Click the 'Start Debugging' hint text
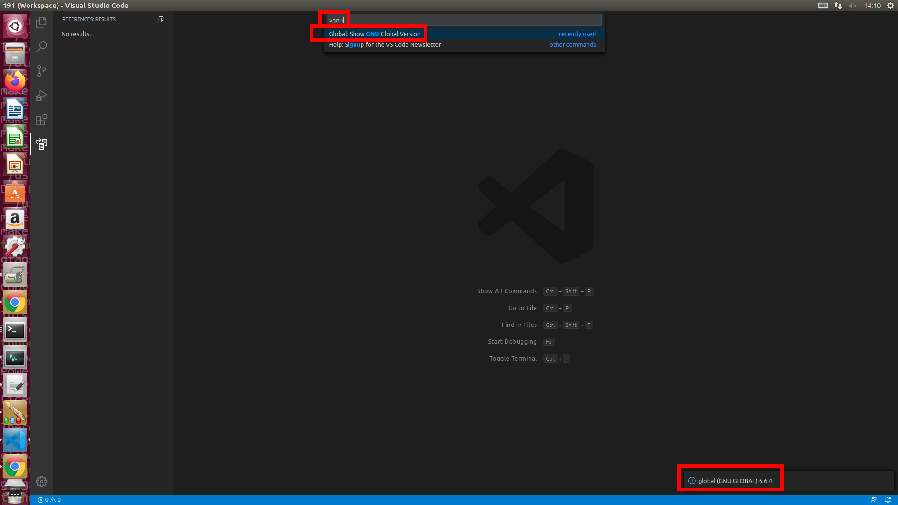The height and width of the screenshot is (505, 898). [x=512, y=342]
